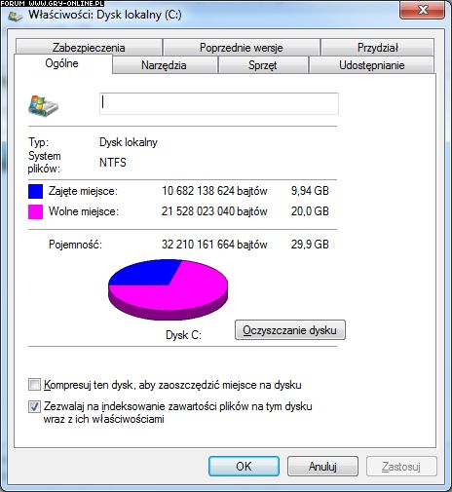The width and height of the screenshot is (452, 492).
Task: Click the disk usage pie chart
Action: [168, 289]
